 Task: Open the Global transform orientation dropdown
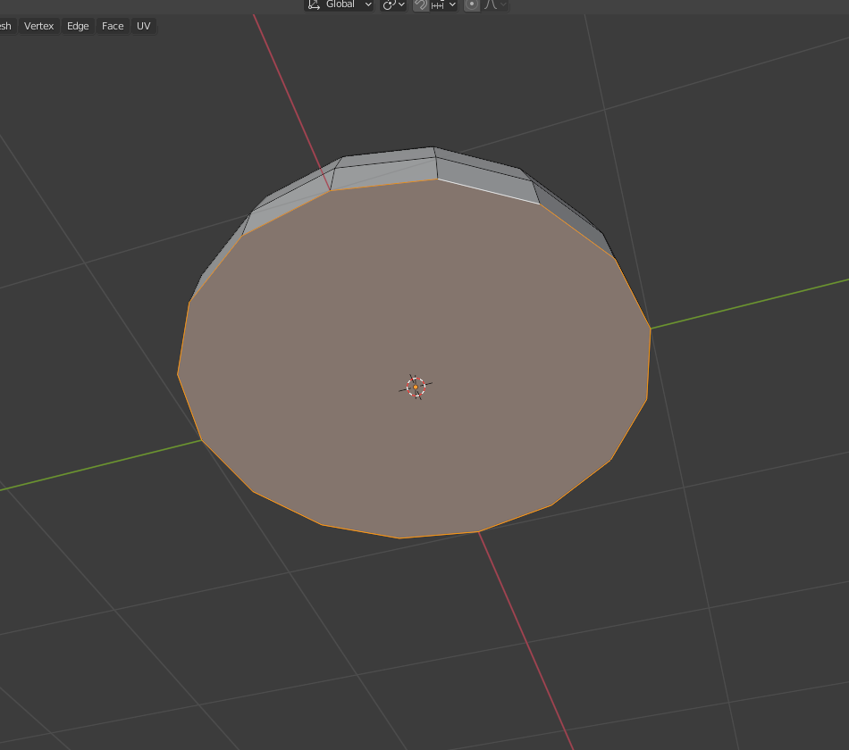pos(339,4)
